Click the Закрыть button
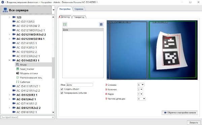Screen dimensions: 202x125 [x=194, y=122]
